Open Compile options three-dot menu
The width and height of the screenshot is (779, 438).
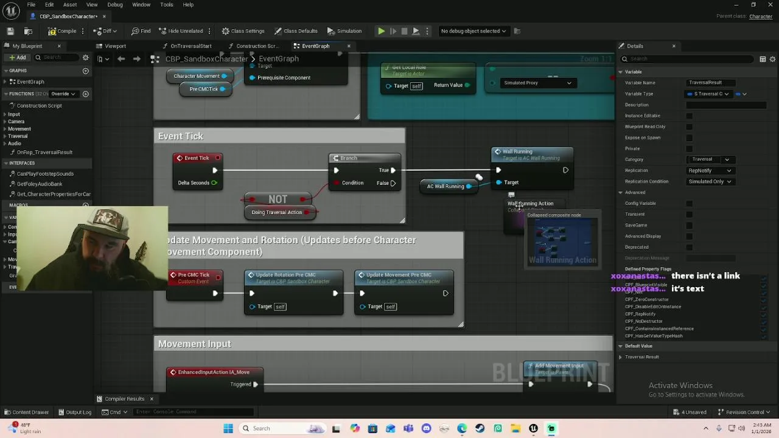click(84, 31)
